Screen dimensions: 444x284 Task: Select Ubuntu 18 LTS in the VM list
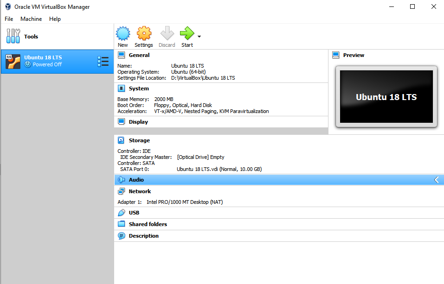[57, 61]
